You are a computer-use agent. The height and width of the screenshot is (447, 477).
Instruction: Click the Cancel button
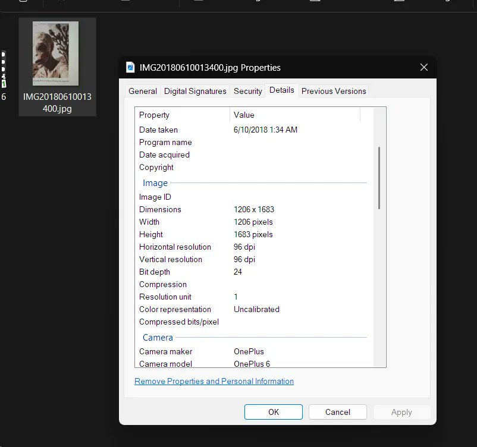(x=337, y=412)
